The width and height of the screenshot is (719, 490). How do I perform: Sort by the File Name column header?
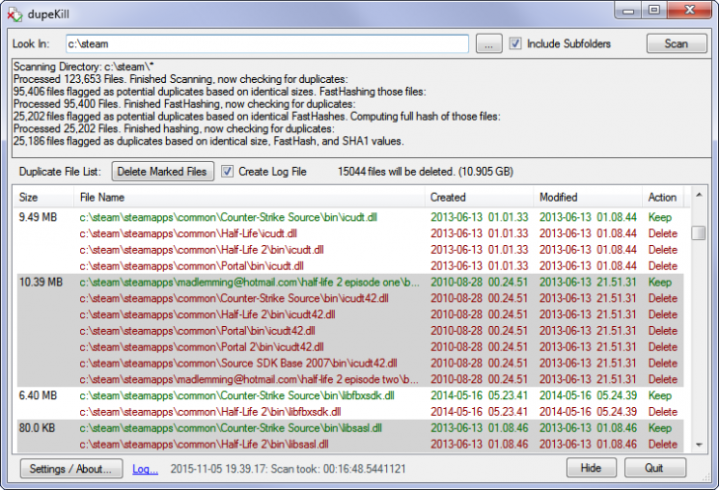pyautogui.click(x=249, y=198)
